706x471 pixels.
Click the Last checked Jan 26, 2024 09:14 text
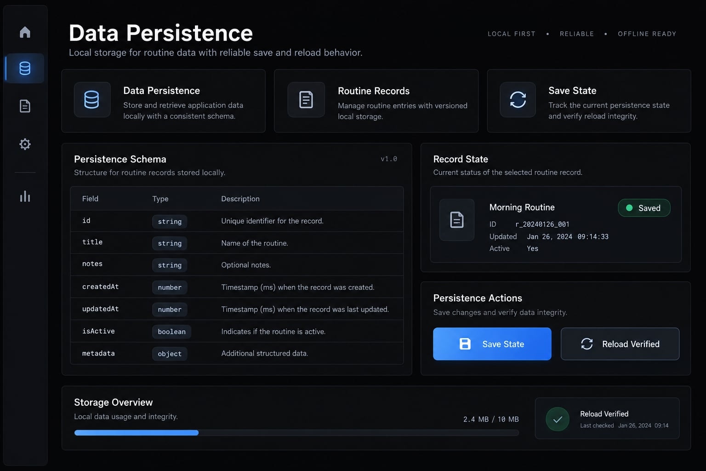pyautogui.click(x=624, y=425)
